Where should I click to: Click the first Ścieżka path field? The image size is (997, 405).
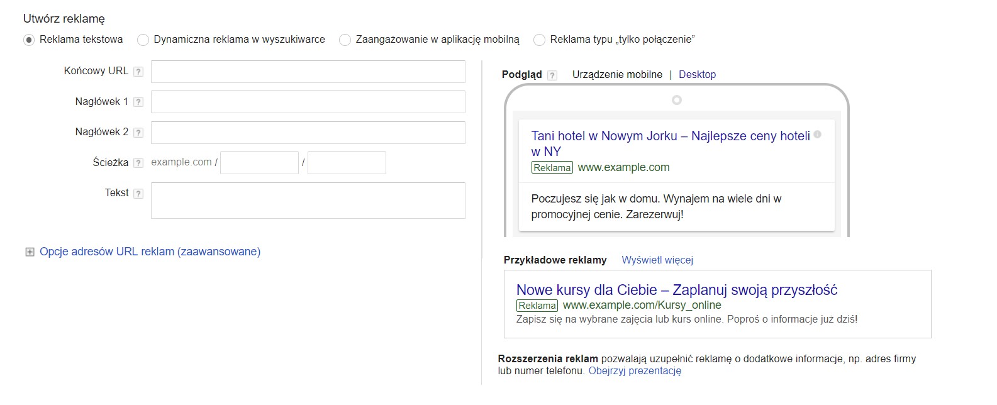(x=259, y=163)
